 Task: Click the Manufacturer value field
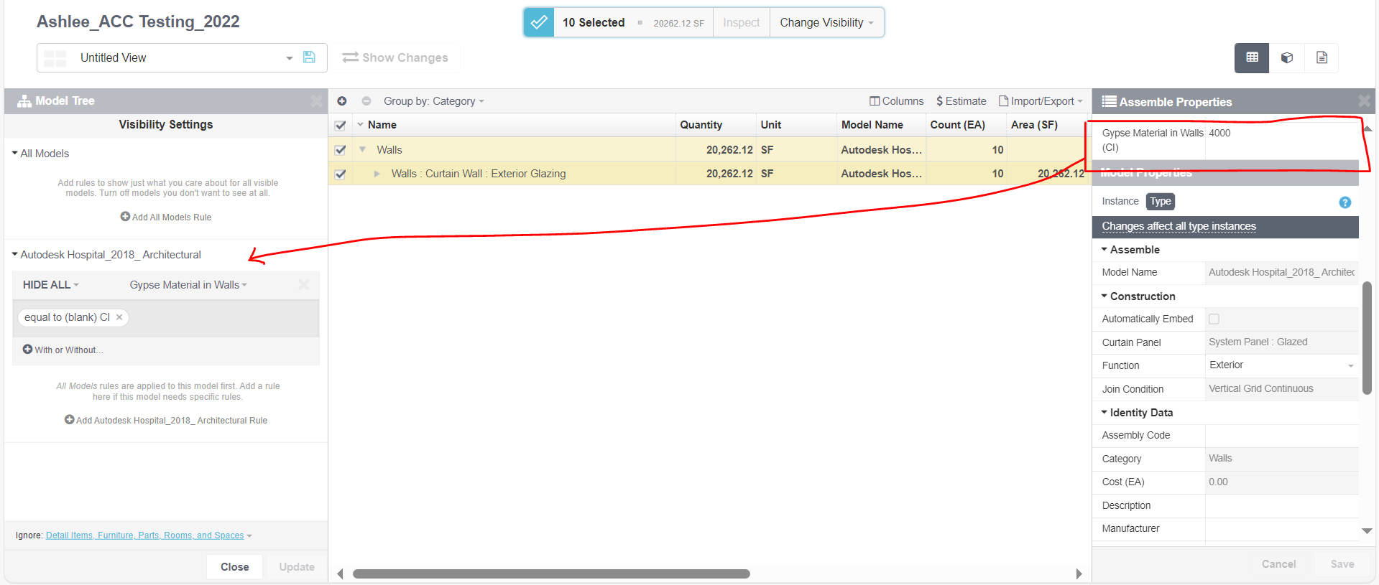pyautogui.click(x=1282, y=528)
